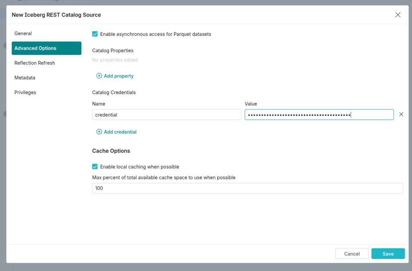Click the Add property link

[119, 76]
